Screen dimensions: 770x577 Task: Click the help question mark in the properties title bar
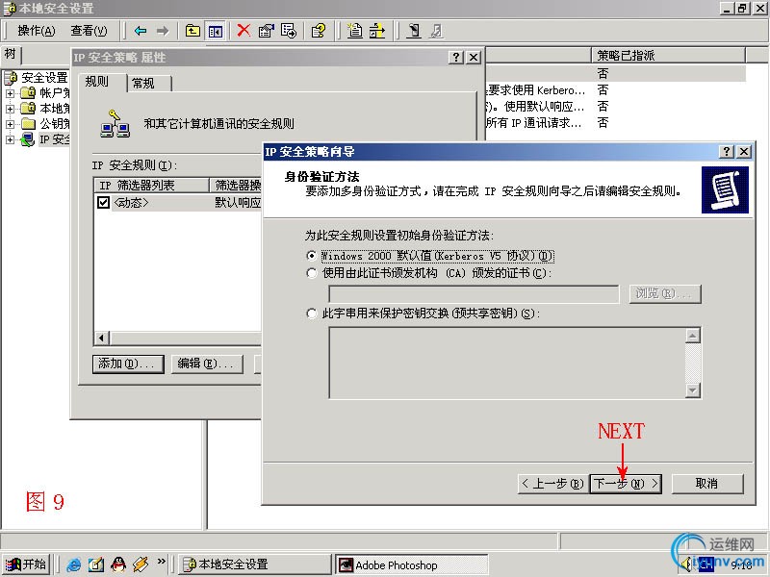coord(456,58)
